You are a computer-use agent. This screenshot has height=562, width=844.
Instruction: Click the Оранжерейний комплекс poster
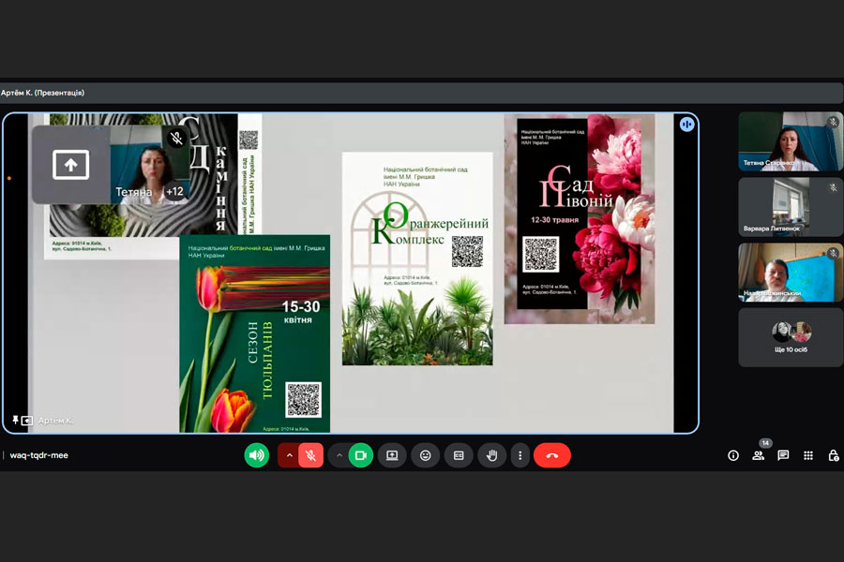[x=417, y=259]
